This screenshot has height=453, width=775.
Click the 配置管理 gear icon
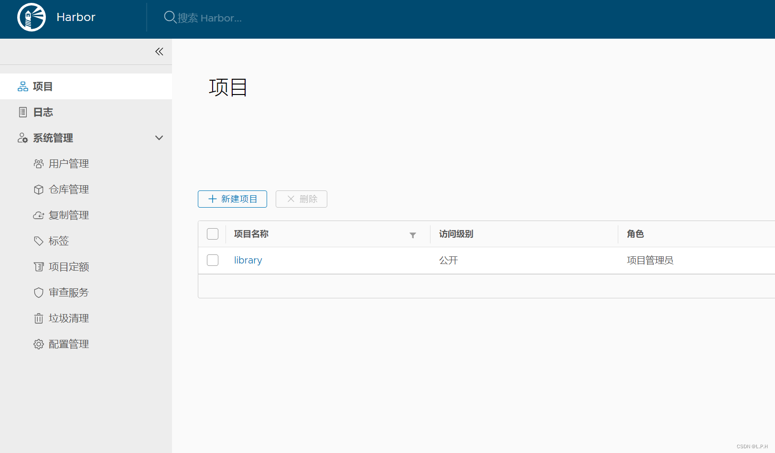tap(39, 344)
